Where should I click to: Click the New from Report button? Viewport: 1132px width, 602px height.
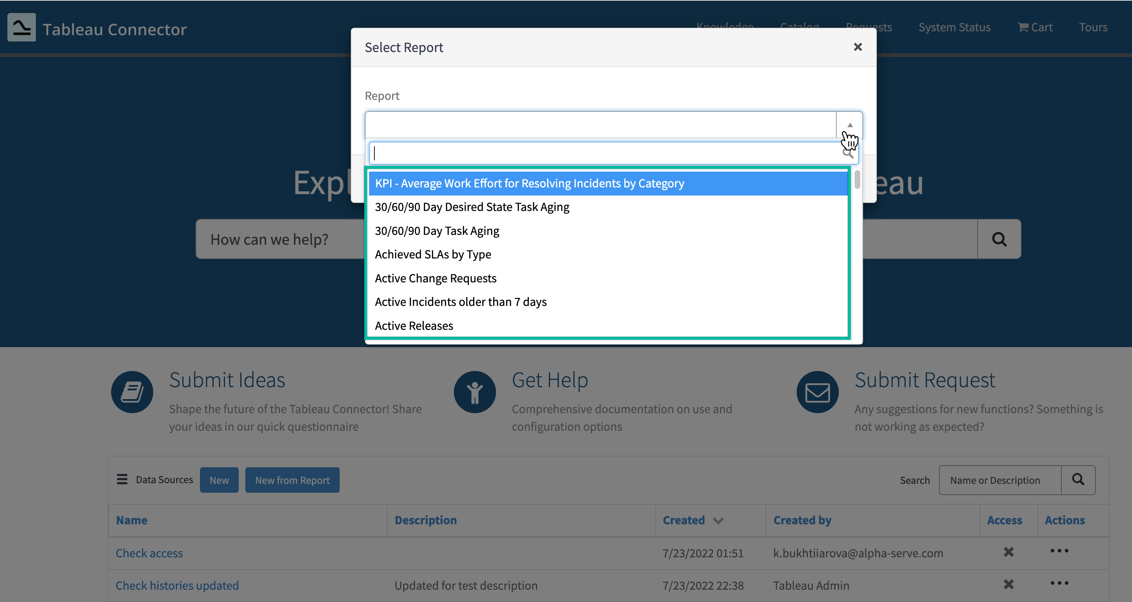click(x=292, y=480)
